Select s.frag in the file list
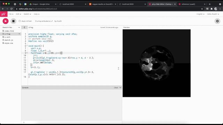 [x=7, y=34]
